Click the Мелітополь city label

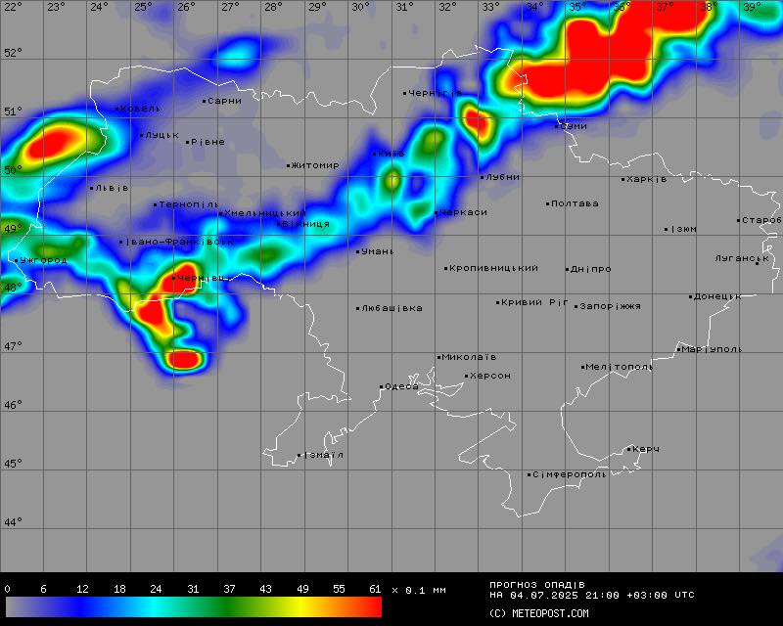coord(621,367)
